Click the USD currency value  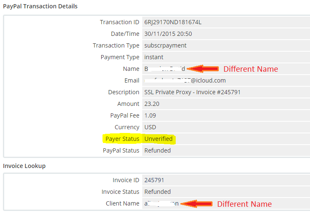[150, 127]
